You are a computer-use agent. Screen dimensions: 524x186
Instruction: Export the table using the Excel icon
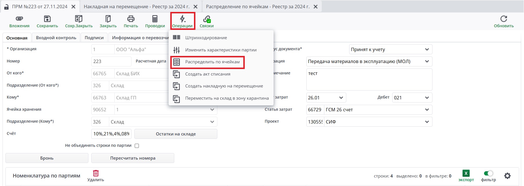466,173
